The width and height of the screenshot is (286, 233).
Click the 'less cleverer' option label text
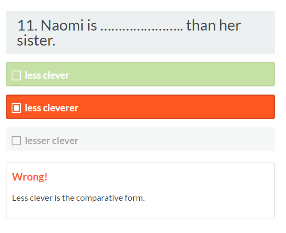pos(52,108)
